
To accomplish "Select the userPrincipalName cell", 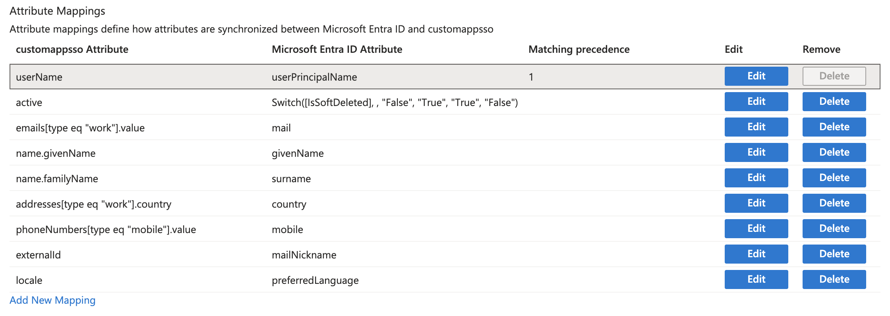I will pos(314,77).
